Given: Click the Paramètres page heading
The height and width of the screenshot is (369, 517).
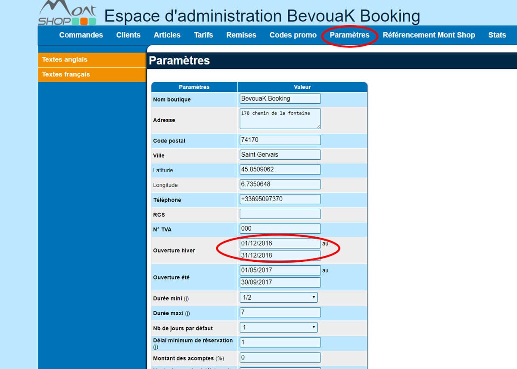Looking at the screenshot, I should coord(179,61).
